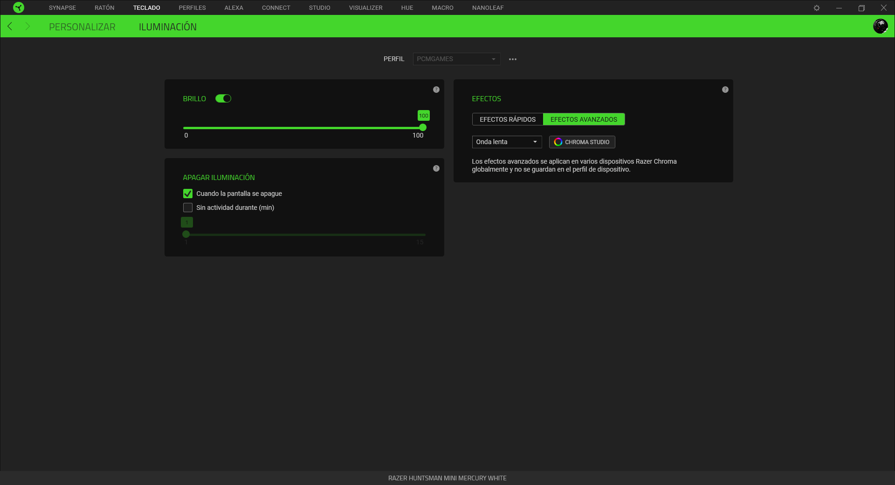The height and width of the screenshot is (485, 895).
Task: Open the VISUALIZER tab
Action: 366,8
